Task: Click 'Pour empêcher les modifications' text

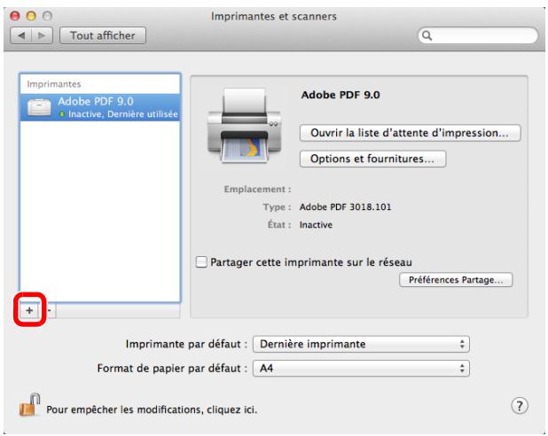Action: (152, 409)
